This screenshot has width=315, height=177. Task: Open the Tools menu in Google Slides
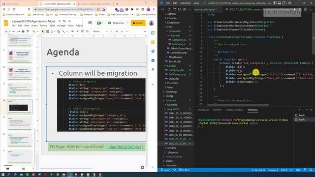point(70,26)
